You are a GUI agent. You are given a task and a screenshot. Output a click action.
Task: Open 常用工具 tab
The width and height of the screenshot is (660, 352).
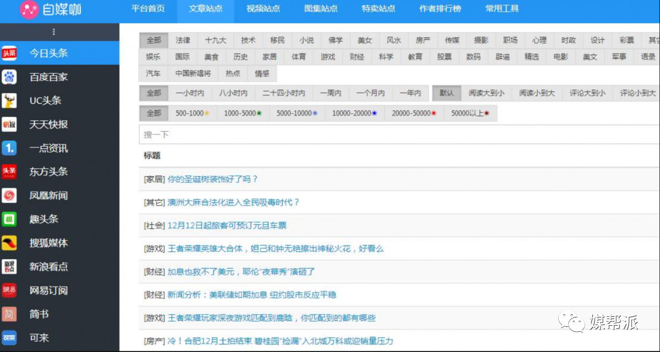502,9
